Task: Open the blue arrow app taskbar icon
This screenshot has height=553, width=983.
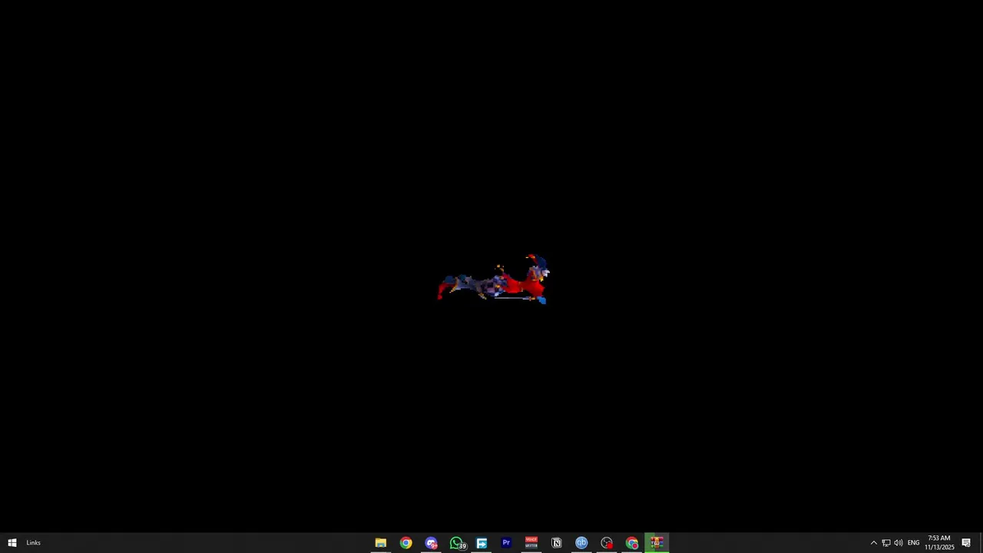Action: click(482, 543)
